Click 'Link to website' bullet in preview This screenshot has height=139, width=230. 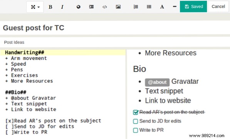click(x=168, y=100)
